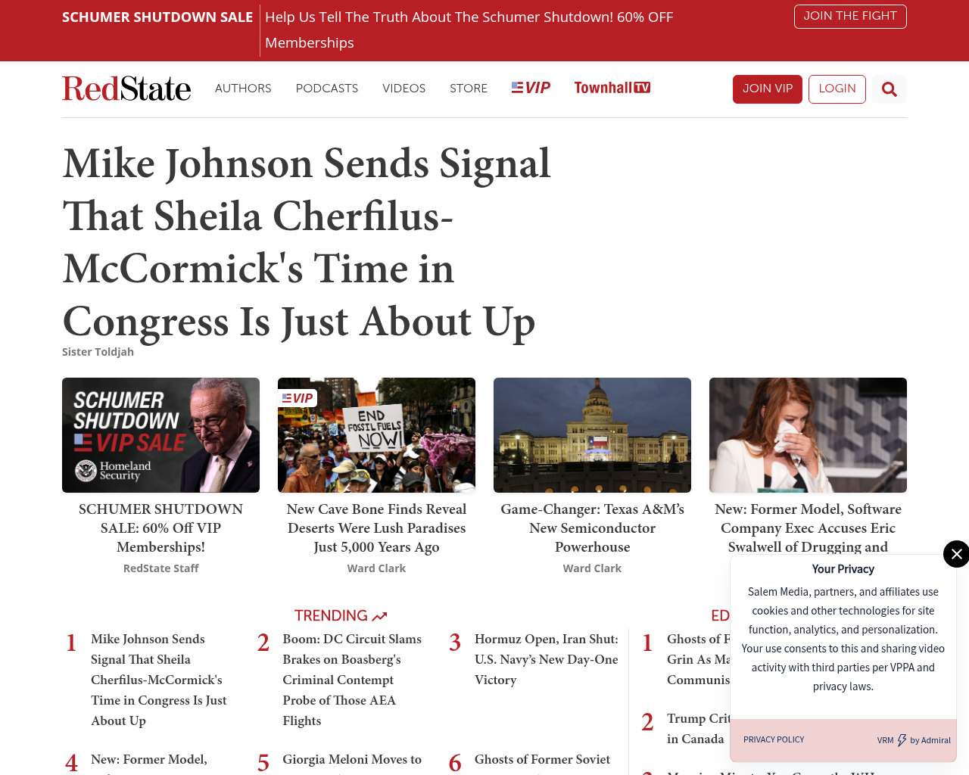Open the fossil fuels protest thumbnail
The image size is (969, 775).
point(376,435)
